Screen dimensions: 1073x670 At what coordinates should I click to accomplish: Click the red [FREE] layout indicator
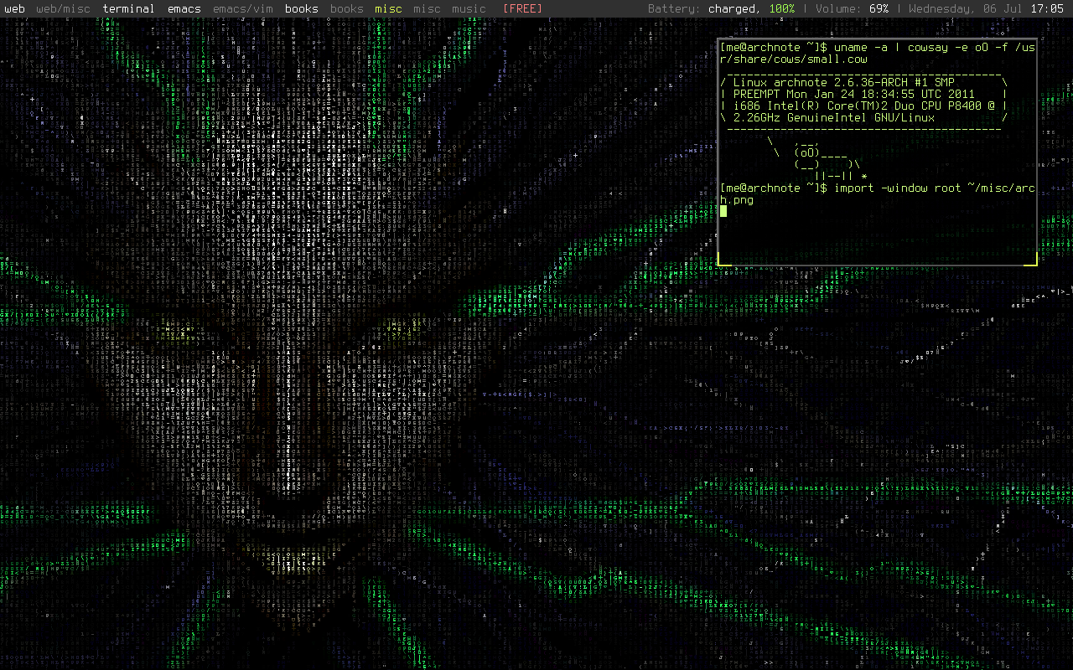[x=523, y=9]
